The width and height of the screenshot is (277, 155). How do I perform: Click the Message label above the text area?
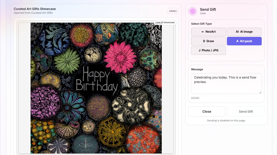click(x=197, y=70)
